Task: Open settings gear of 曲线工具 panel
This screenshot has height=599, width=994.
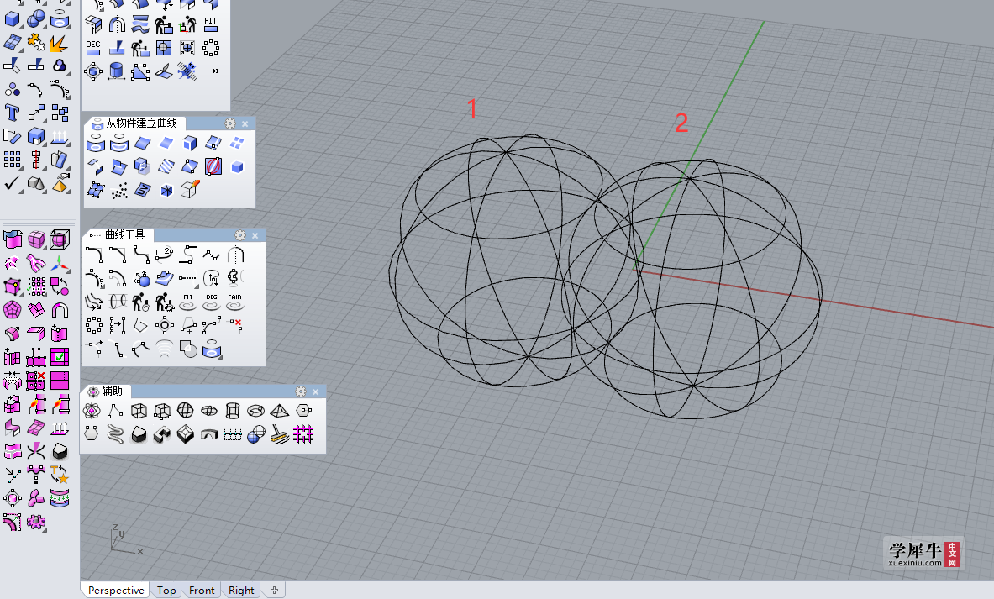Action: click(x=240, y=235)
